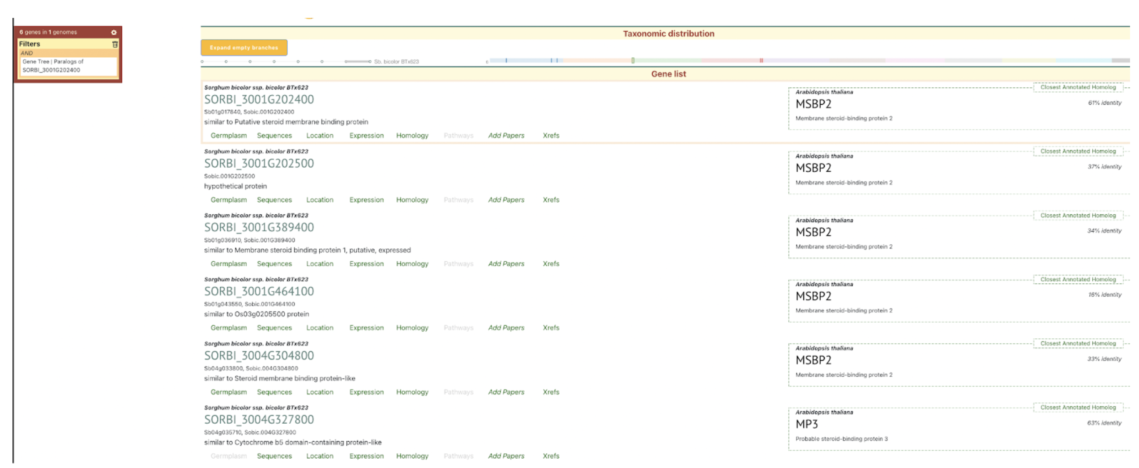Screen dimensions: 1139x468
Task: Click the red marker in taxonomic distribution bar
Action: tap(761, 60)
